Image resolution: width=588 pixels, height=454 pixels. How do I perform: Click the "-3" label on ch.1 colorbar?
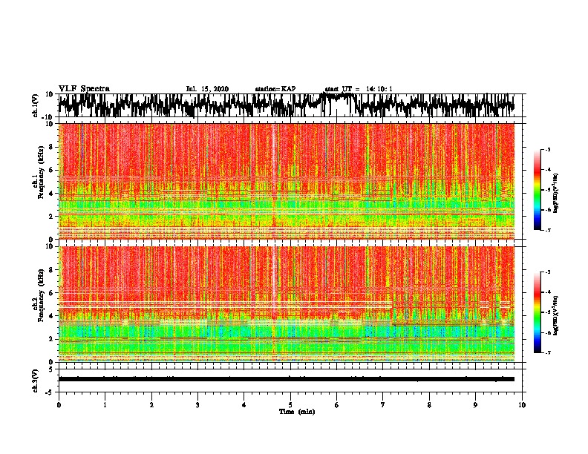tap(547, 149)
